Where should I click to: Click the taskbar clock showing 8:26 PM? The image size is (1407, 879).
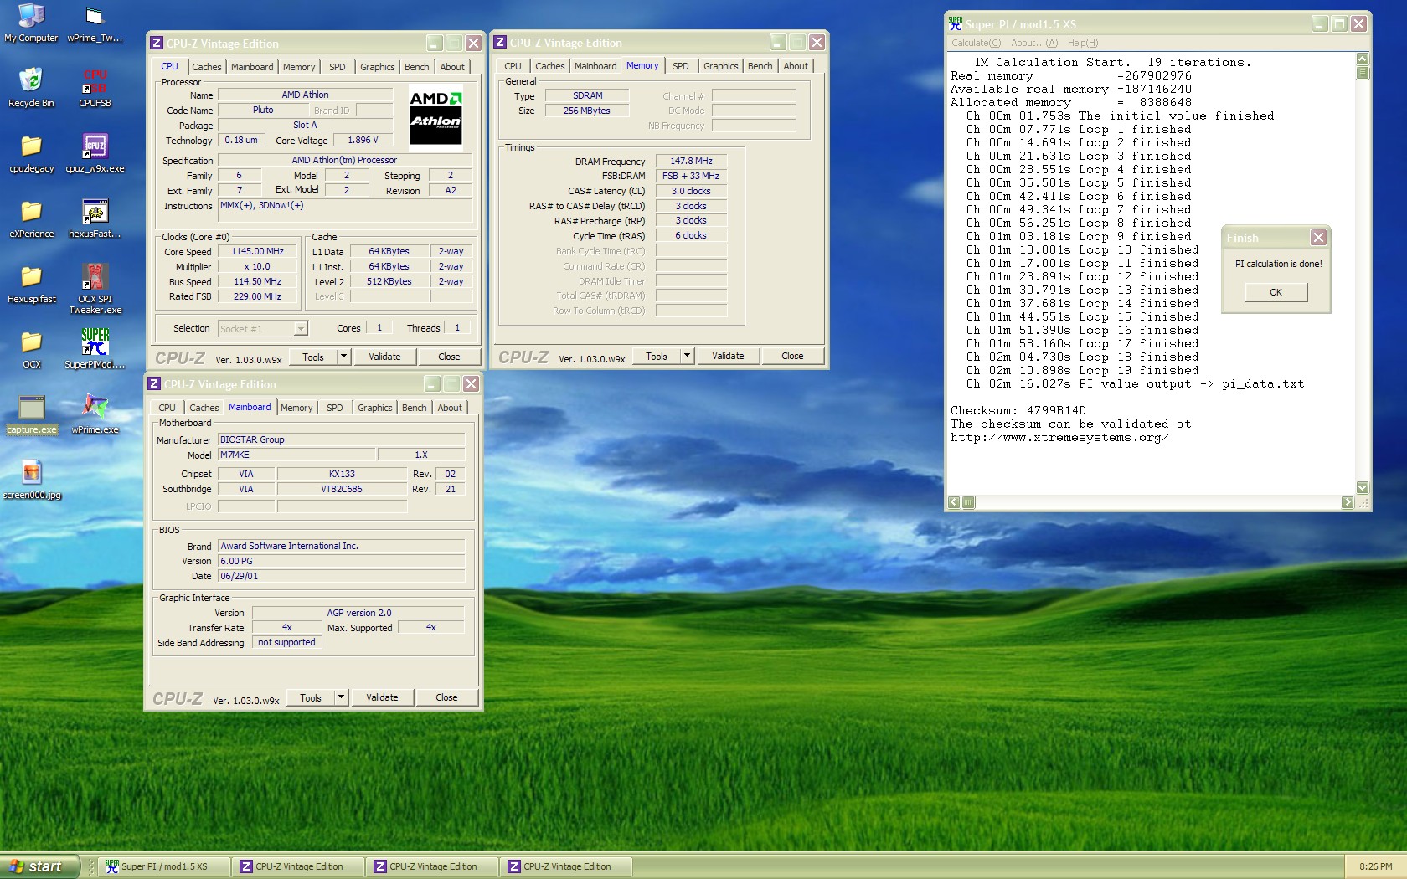(1375, 866)
